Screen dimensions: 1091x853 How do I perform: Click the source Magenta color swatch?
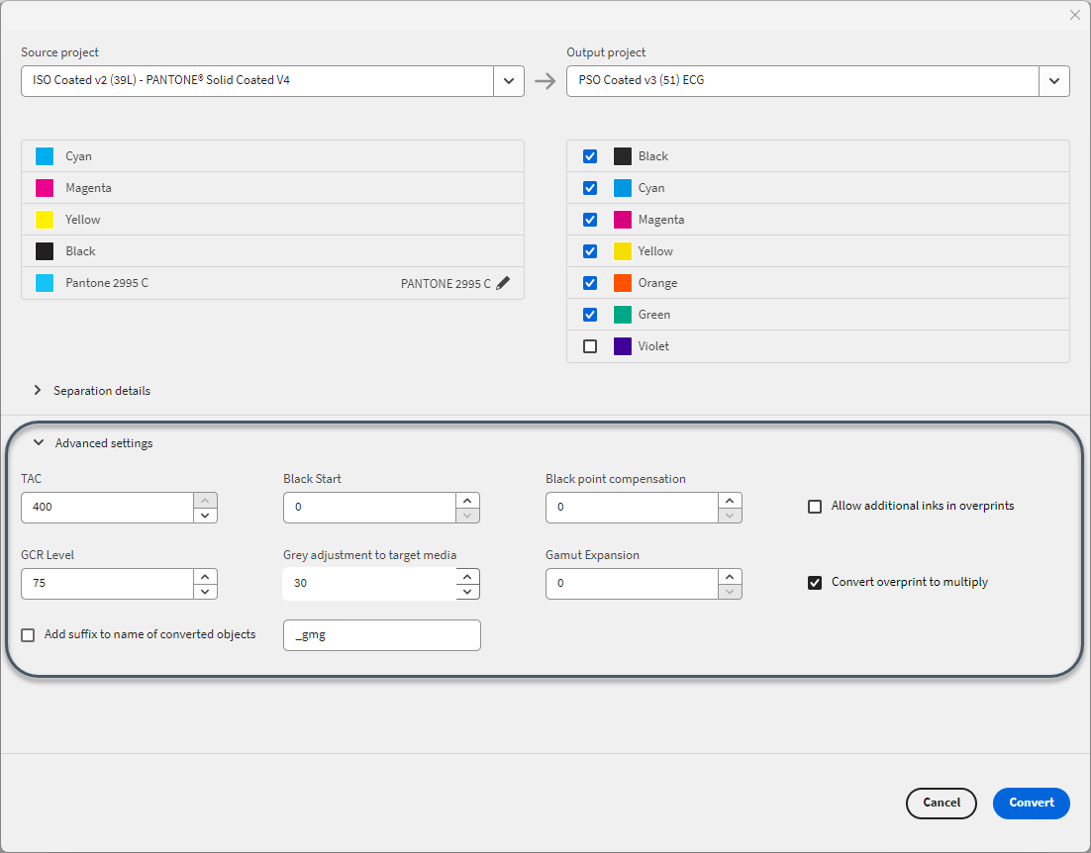[45, 188]
